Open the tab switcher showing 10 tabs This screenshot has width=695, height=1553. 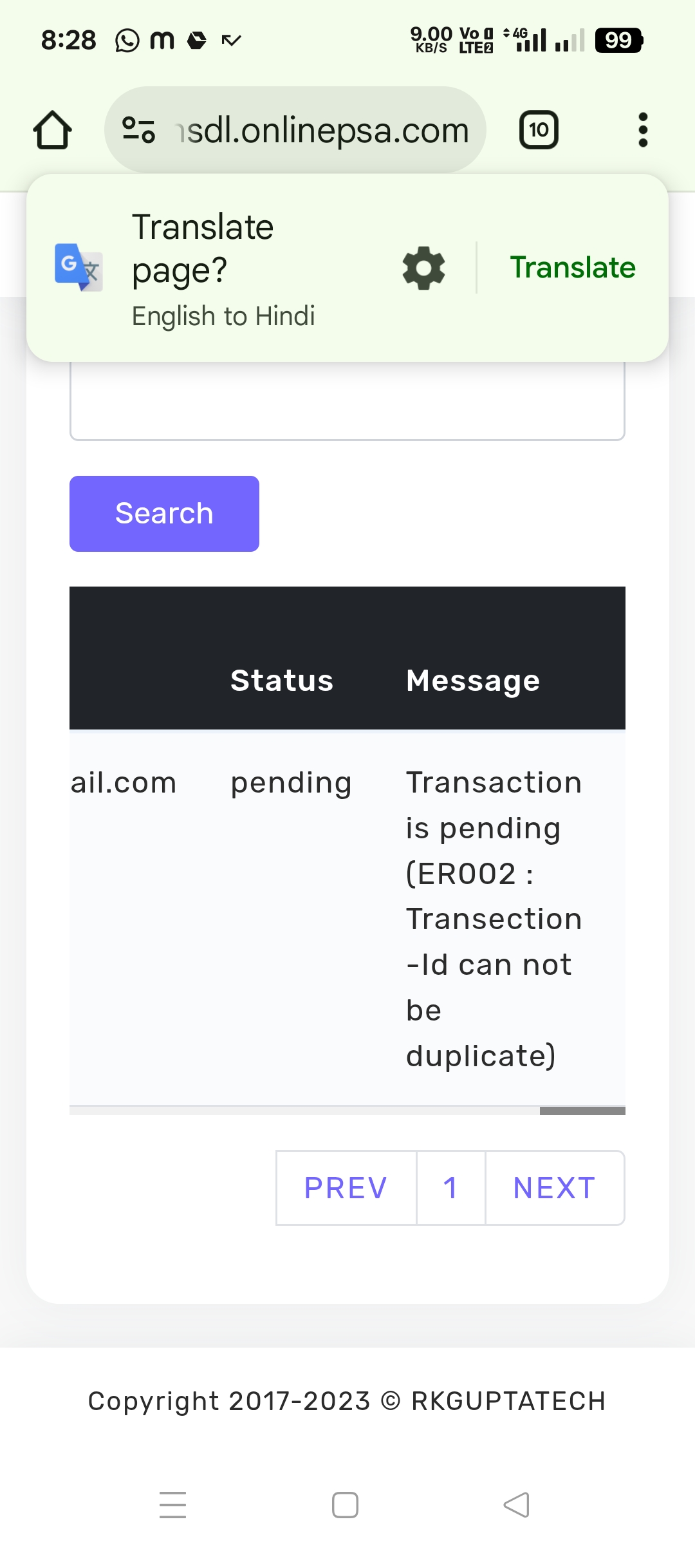pos(539,130)
